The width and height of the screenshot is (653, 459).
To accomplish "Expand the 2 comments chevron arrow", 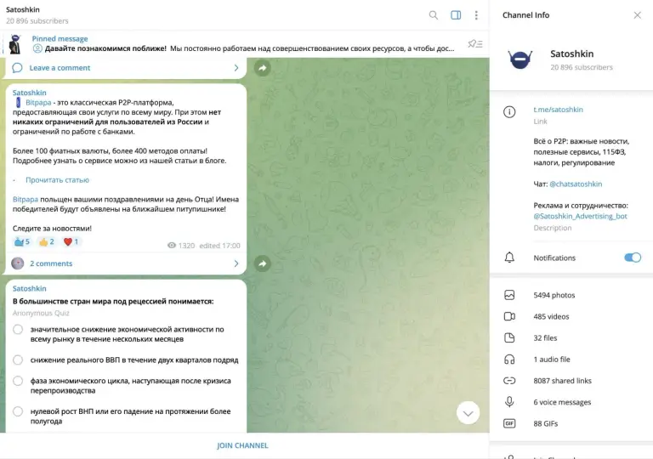I will point(236,263).
